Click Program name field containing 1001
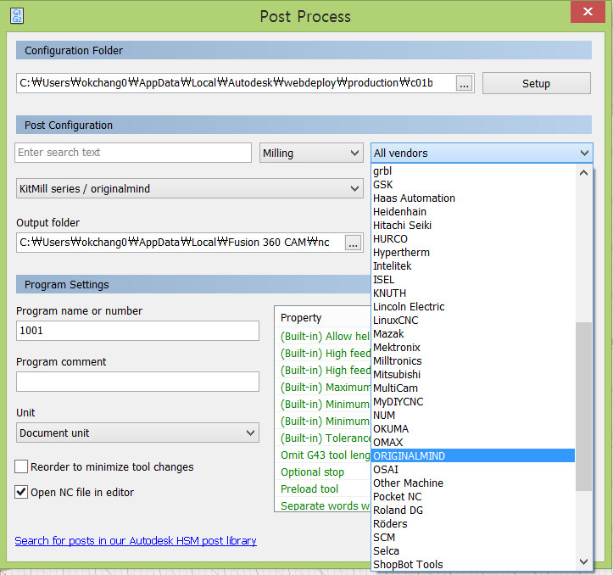The image size is (613, 575). (137, 331)
